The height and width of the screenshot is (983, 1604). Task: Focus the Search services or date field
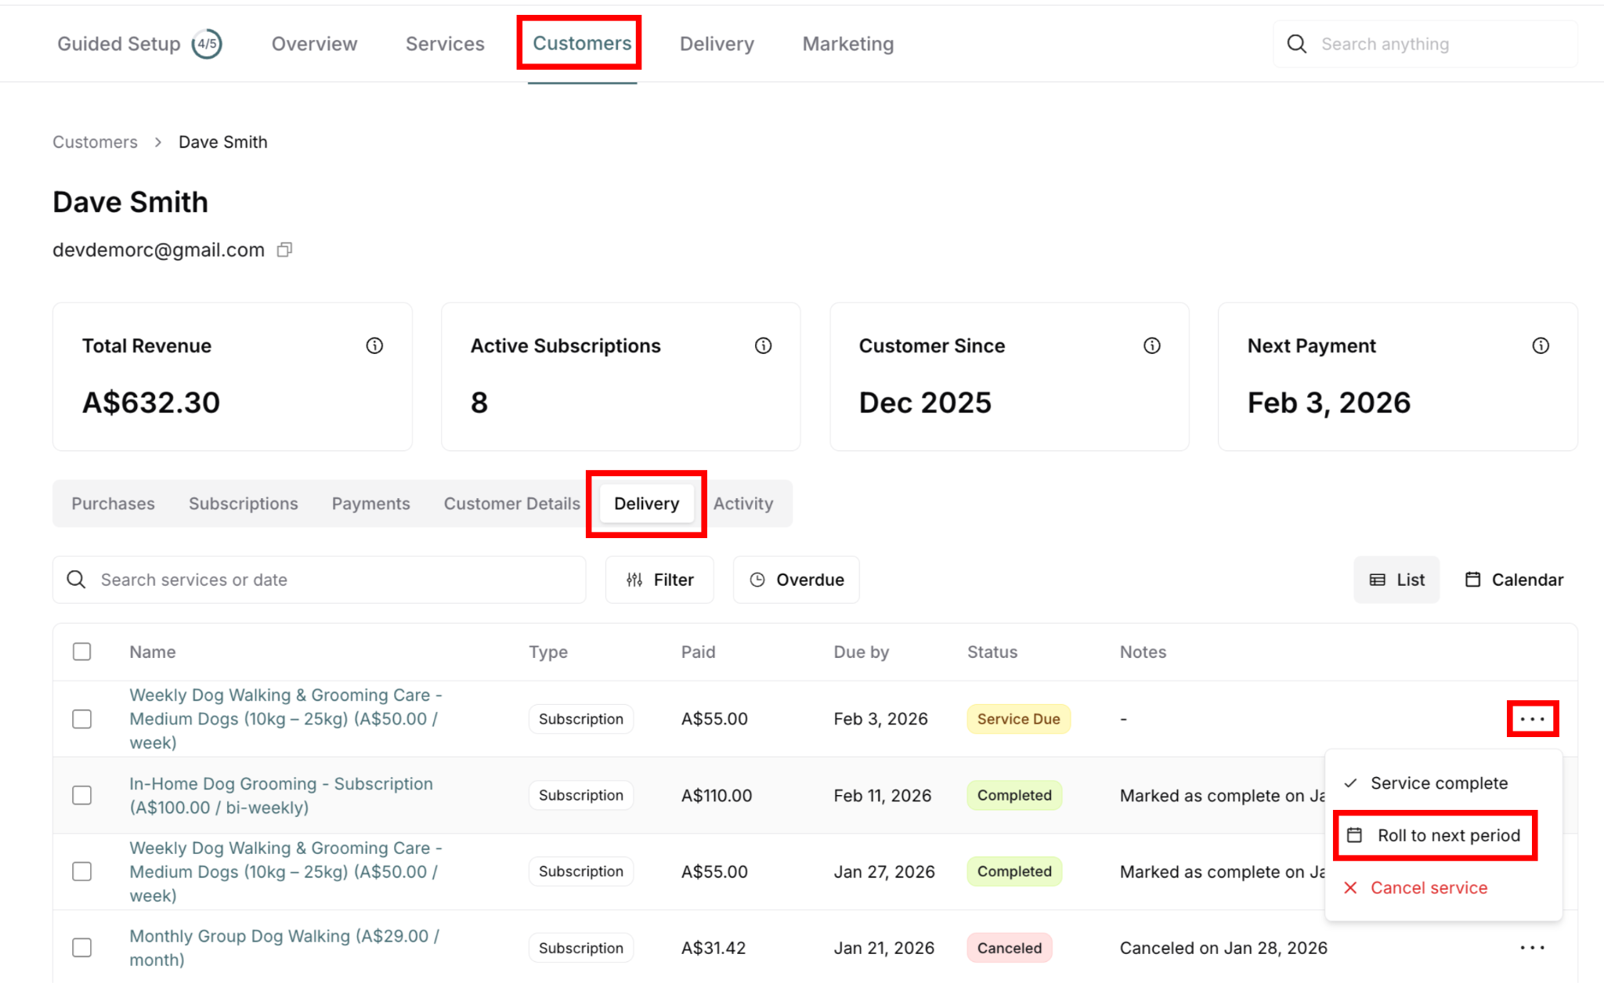329,580
